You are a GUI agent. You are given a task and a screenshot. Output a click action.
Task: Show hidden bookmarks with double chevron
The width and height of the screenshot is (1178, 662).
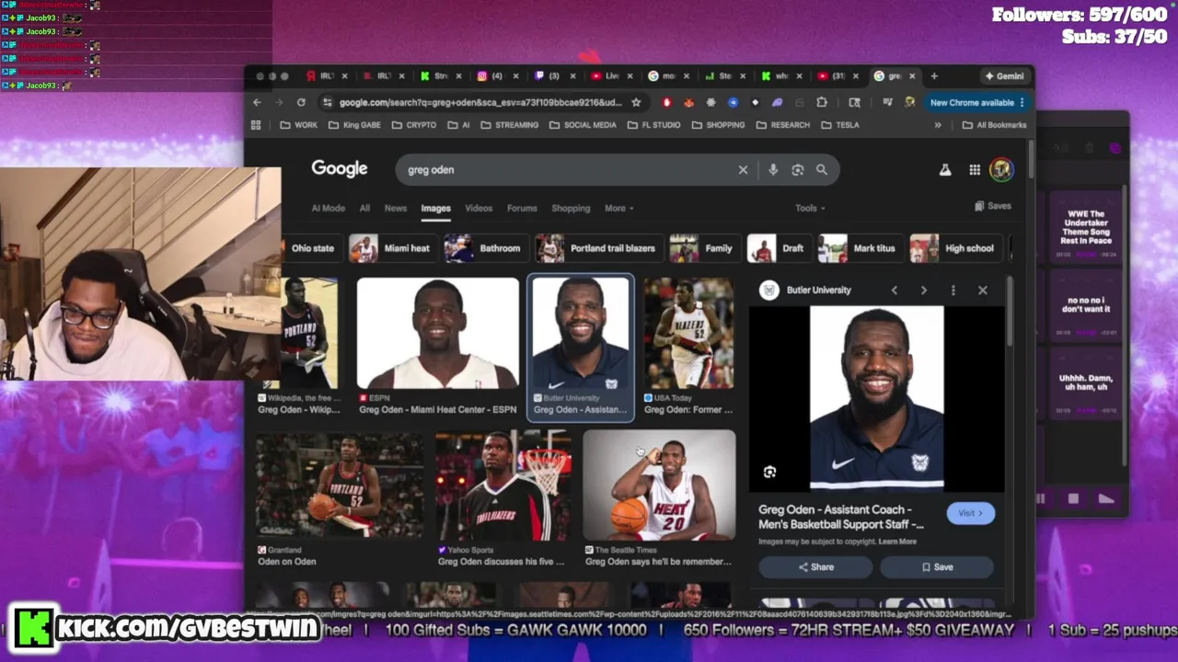click(938, 125)
